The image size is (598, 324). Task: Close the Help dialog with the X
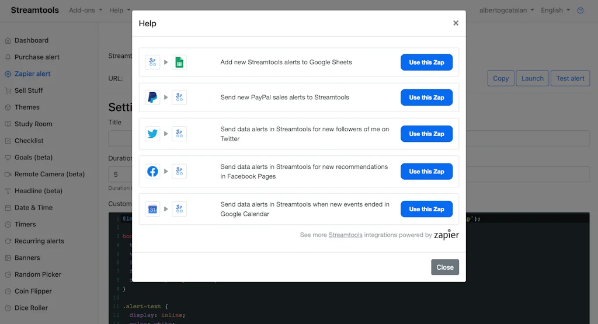tap(456, 23)
